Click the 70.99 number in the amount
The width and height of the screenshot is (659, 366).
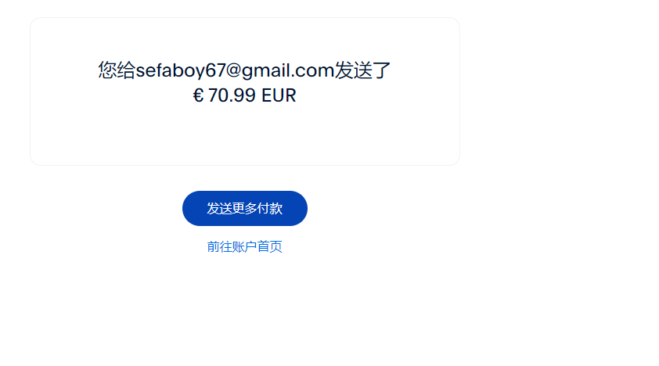[x=232, y=95]
